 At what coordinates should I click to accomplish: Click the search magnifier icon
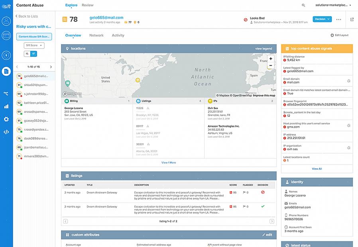tap(303, 6)
